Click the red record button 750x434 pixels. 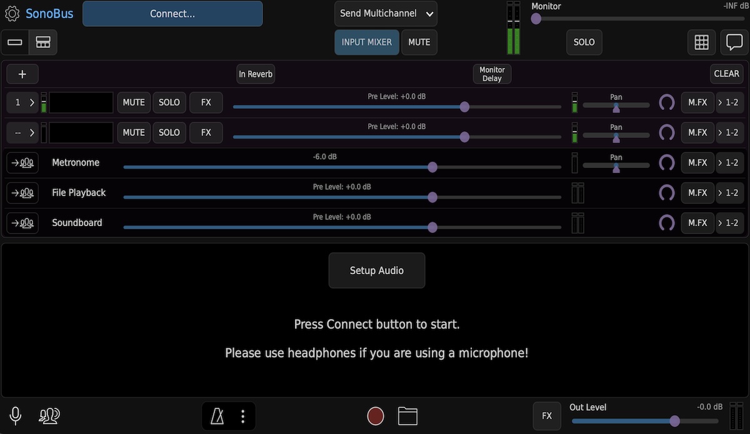pyautogui.click(x=376, y=416)
